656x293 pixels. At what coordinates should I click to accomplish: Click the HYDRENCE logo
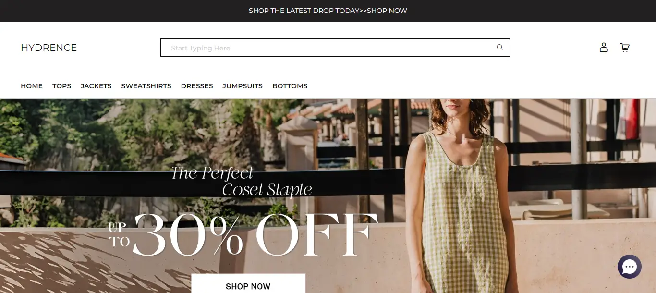pos(49,48)
